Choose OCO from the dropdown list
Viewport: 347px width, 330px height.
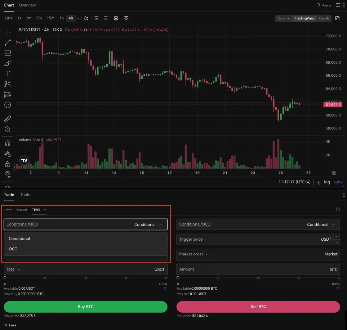pyautogui.click(x=86, y=249)
